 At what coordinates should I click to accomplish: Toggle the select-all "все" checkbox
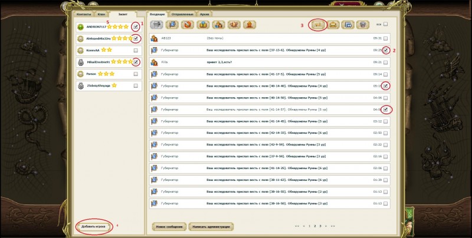click(x=386, y=25)
